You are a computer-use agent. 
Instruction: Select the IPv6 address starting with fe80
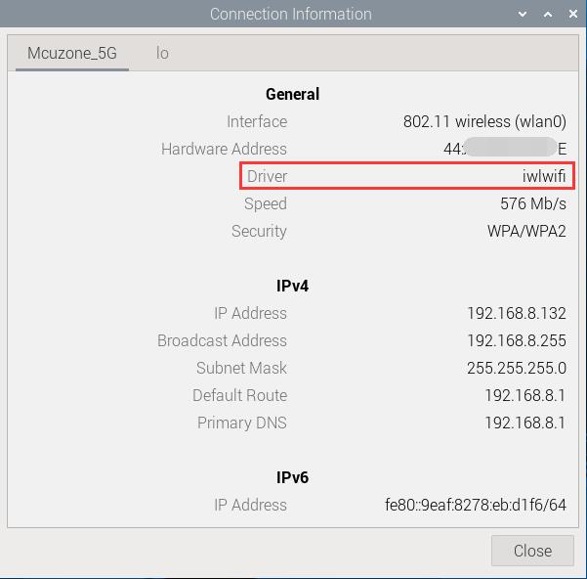pyautogui.click(x=475, y=505)
